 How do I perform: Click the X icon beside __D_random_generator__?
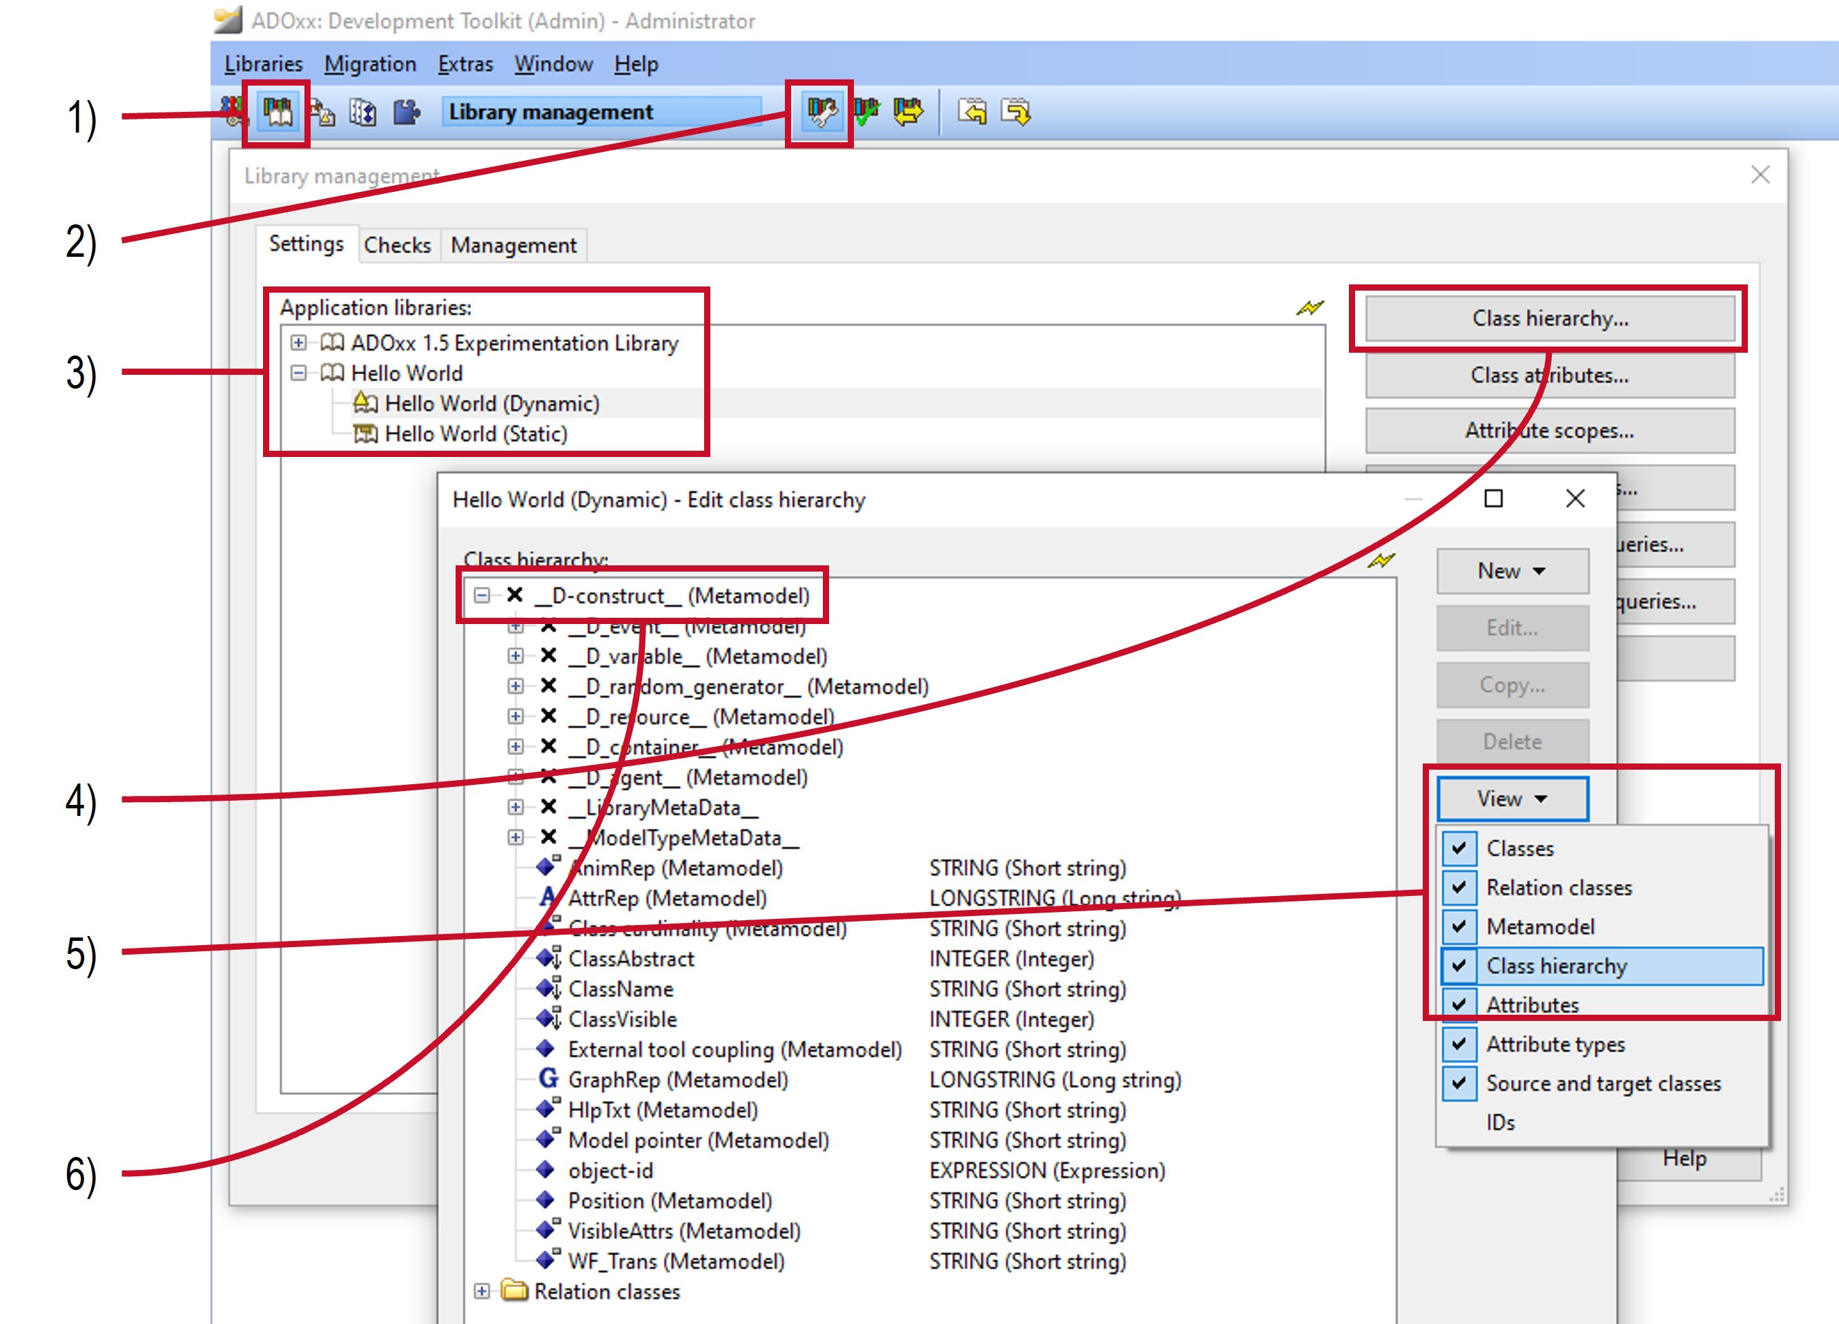(x=549, y=686)
